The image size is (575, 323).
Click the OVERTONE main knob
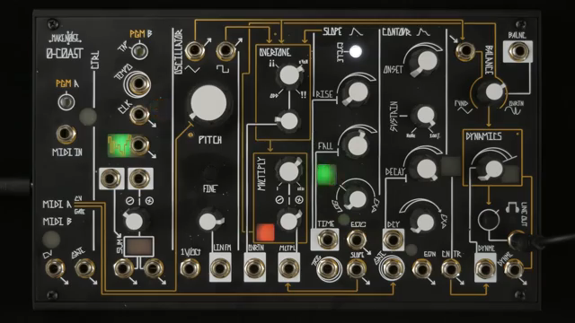point(289,75)
